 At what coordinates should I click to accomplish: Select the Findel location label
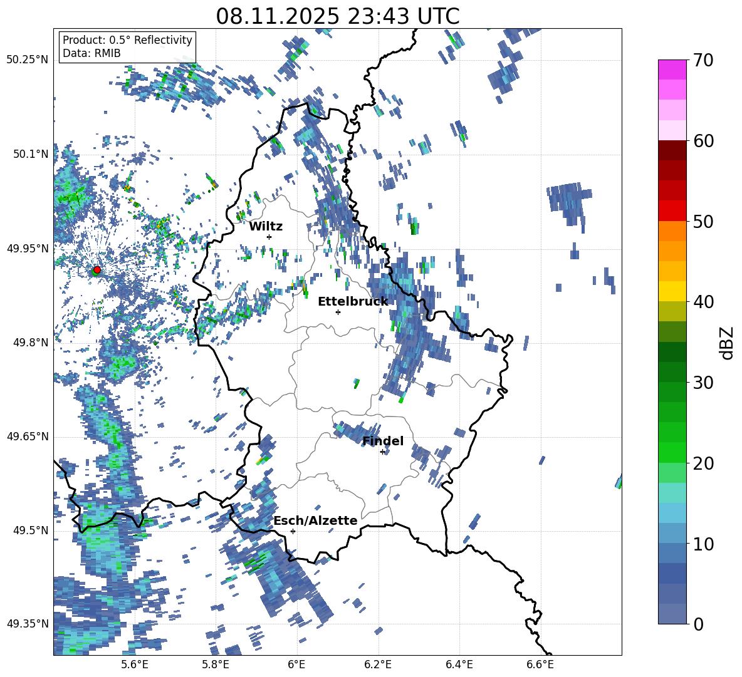[383, 441]
